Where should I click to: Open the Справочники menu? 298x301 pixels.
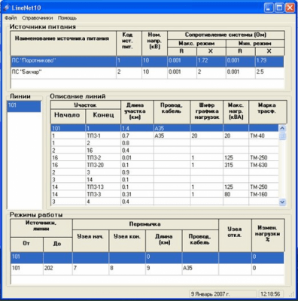(38, 18)
